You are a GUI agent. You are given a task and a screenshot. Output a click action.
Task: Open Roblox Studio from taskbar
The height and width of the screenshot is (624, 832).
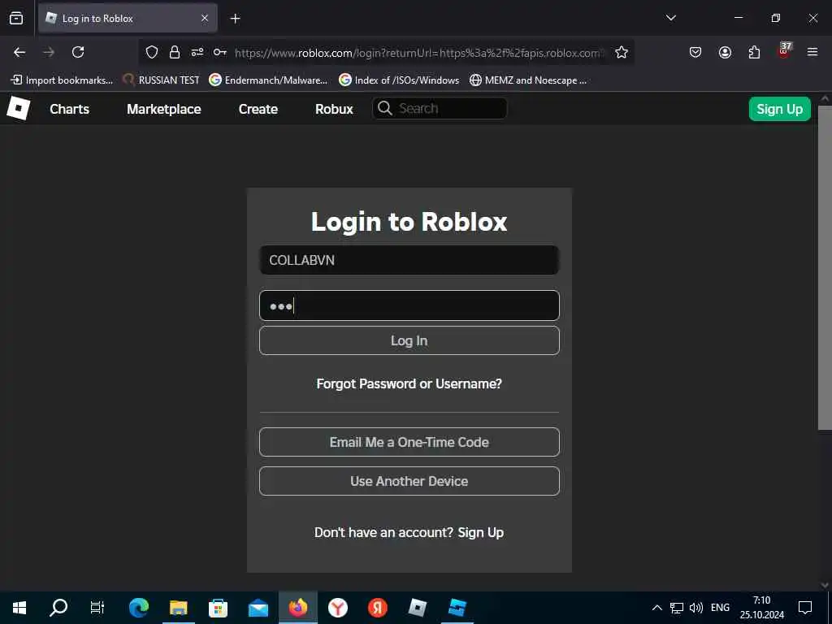coord(457,608)
